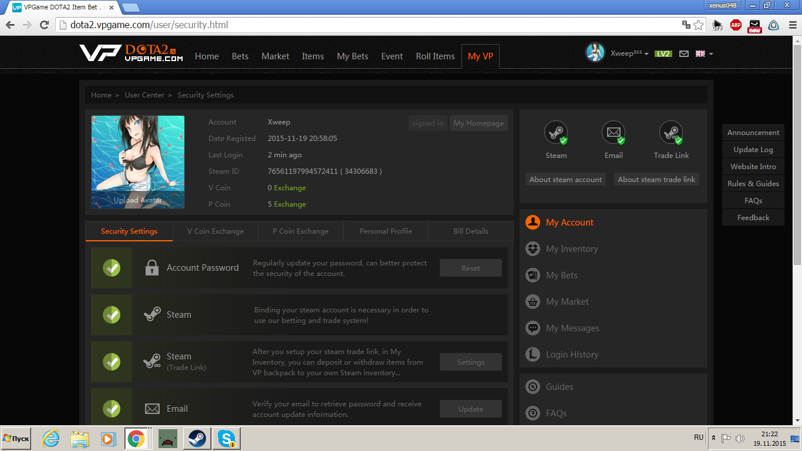Image resolution: width=802 pixels, height=451 pixels.
Task: Open User Center in the breadcrumb
Action: point(144,95)
